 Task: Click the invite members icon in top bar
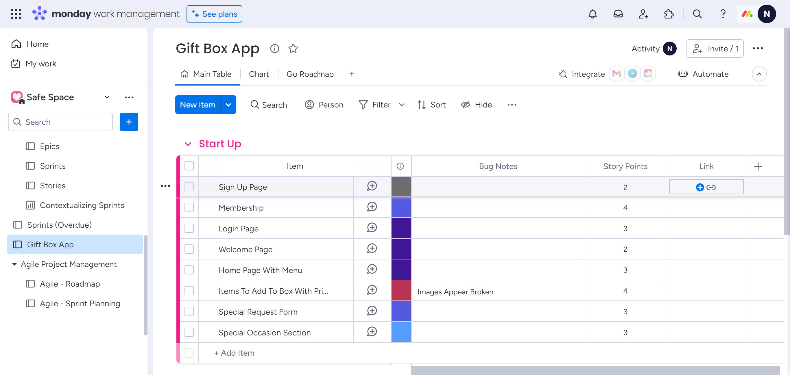click(643, 14)
